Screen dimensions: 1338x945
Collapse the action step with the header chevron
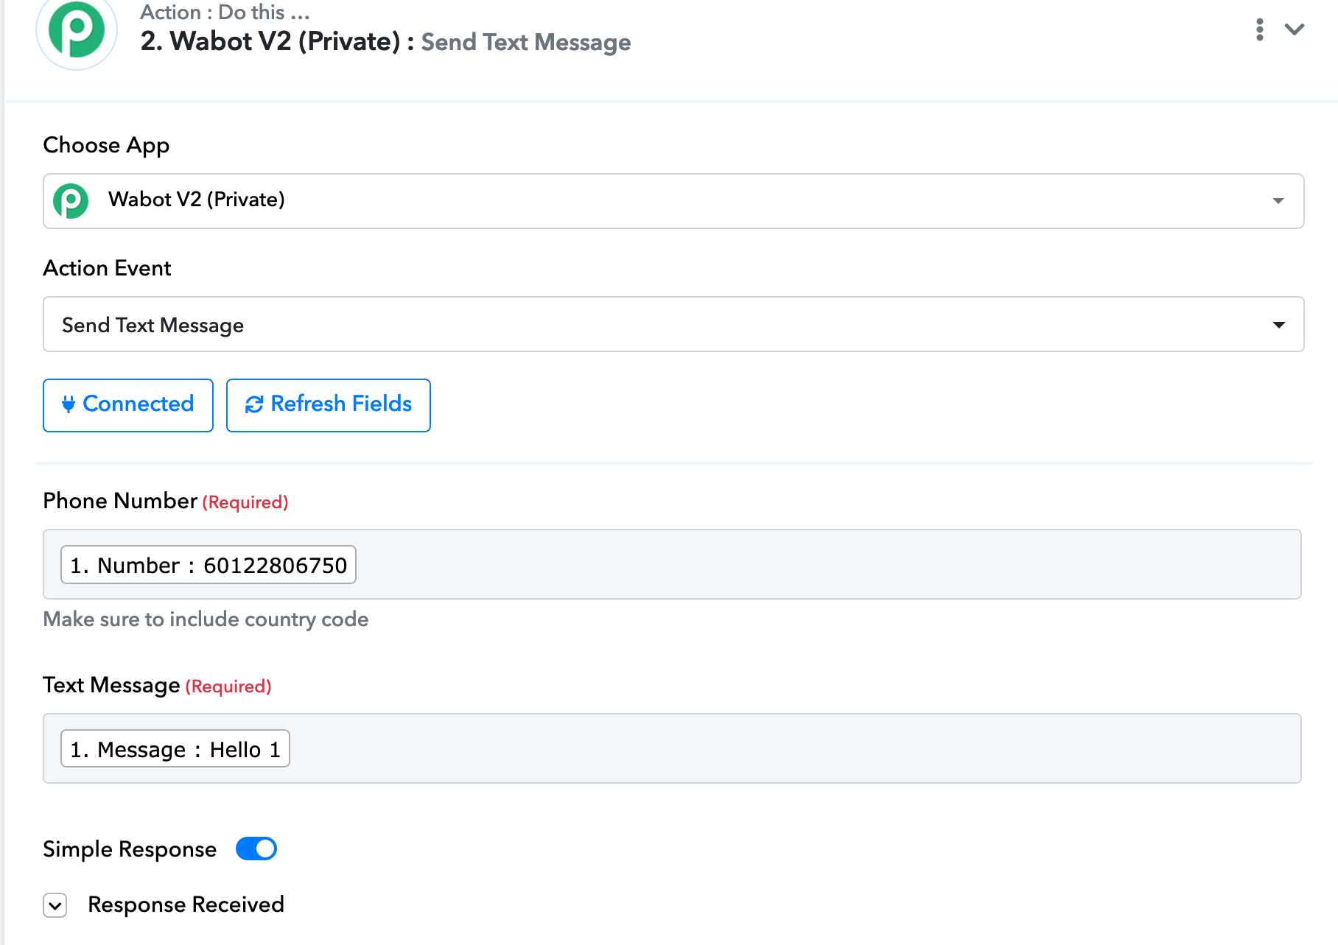pos(1295,29)
